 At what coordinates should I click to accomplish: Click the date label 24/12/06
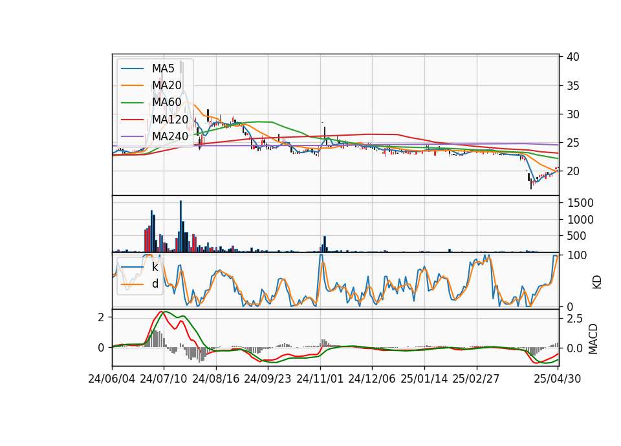point(371,379)
